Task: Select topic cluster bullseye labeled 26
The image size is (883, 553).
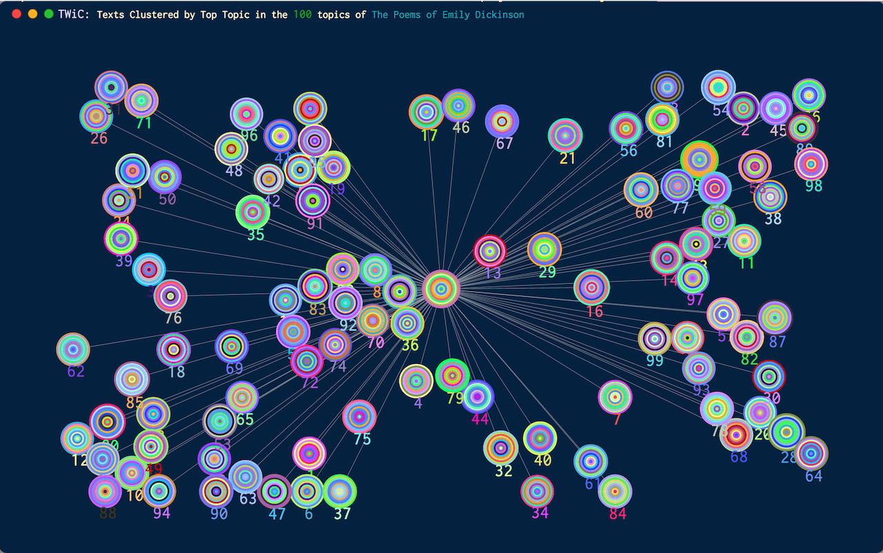Action: [97, 116]
